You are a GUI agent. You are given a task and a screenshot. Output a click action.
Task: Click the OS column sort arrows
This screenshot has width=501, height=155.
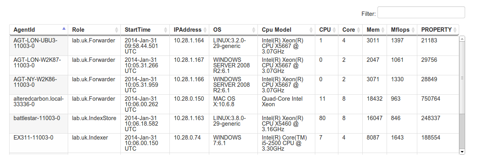[x=254, y=30]
